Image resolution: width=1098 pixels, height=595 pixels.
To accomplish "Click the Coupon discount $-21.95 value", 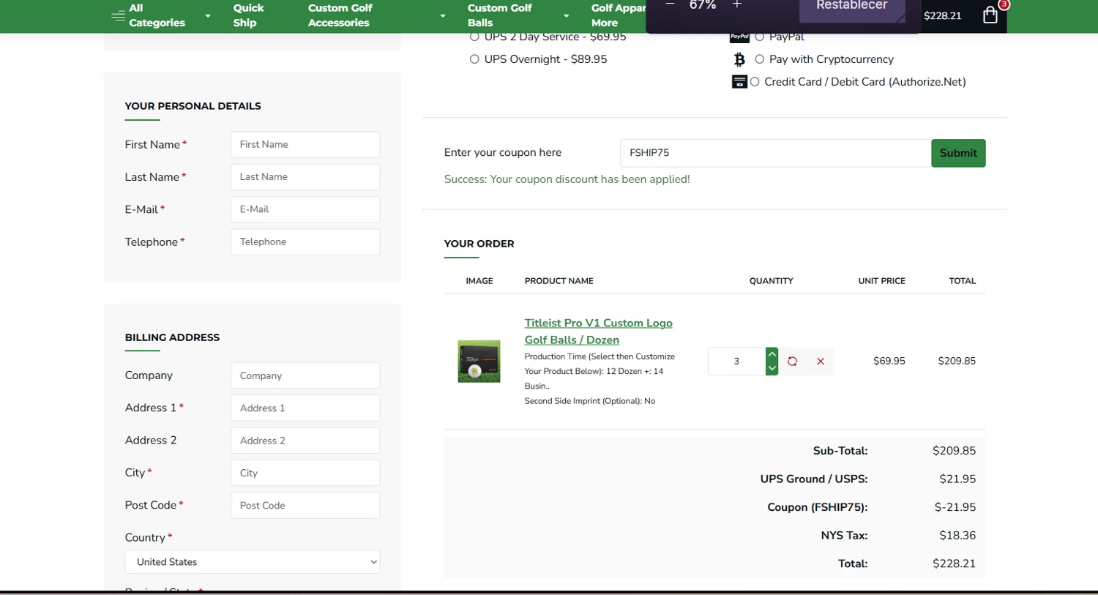I will click(x=955, y=507).
